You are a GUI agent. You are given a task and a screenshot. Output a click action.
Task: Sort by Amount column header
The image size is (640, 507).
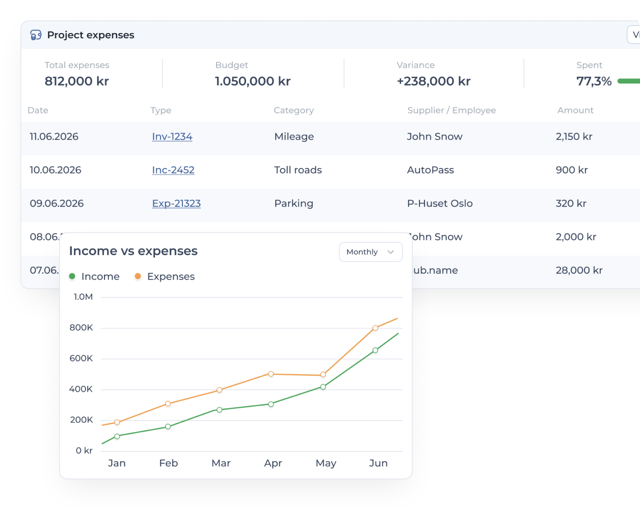(575, 110)
